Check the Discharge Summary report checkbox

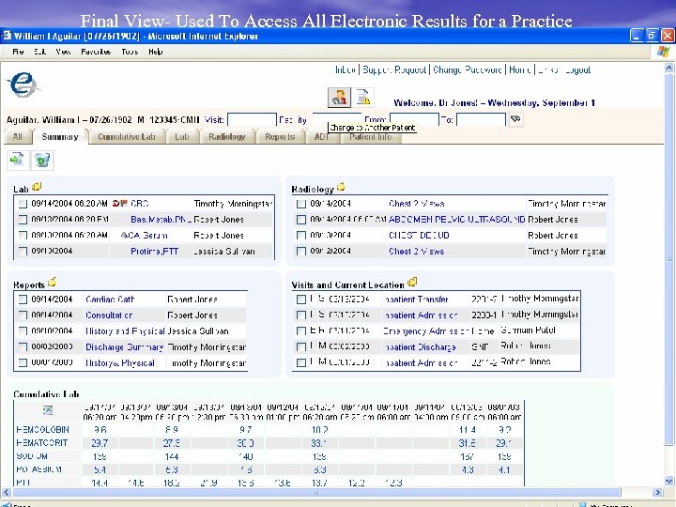click(23, 346)
